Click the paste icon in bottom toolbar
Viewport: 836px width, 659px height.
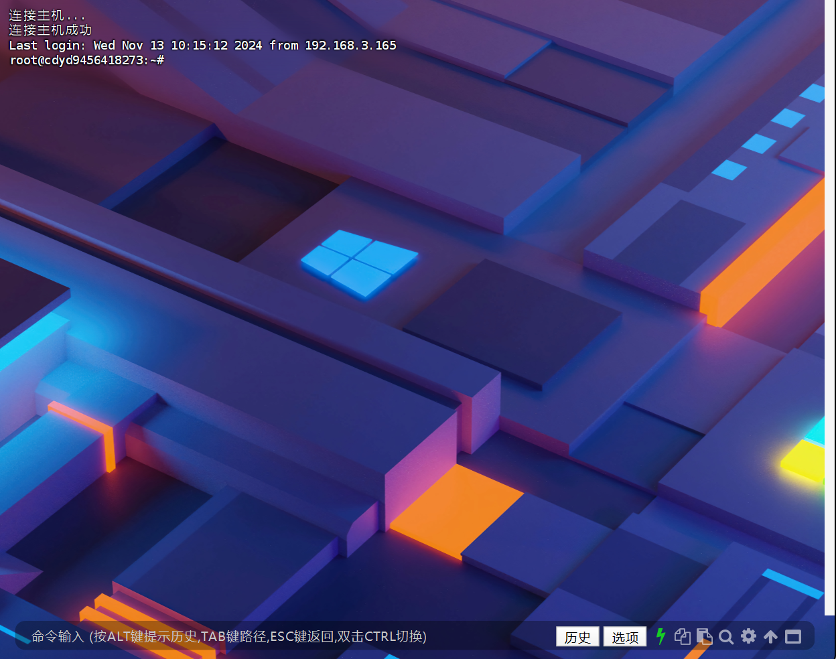click(704, 636)
